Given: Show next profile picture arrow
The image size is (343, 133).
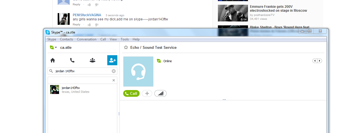Looking at the screenshot, I should pos(320,61).
